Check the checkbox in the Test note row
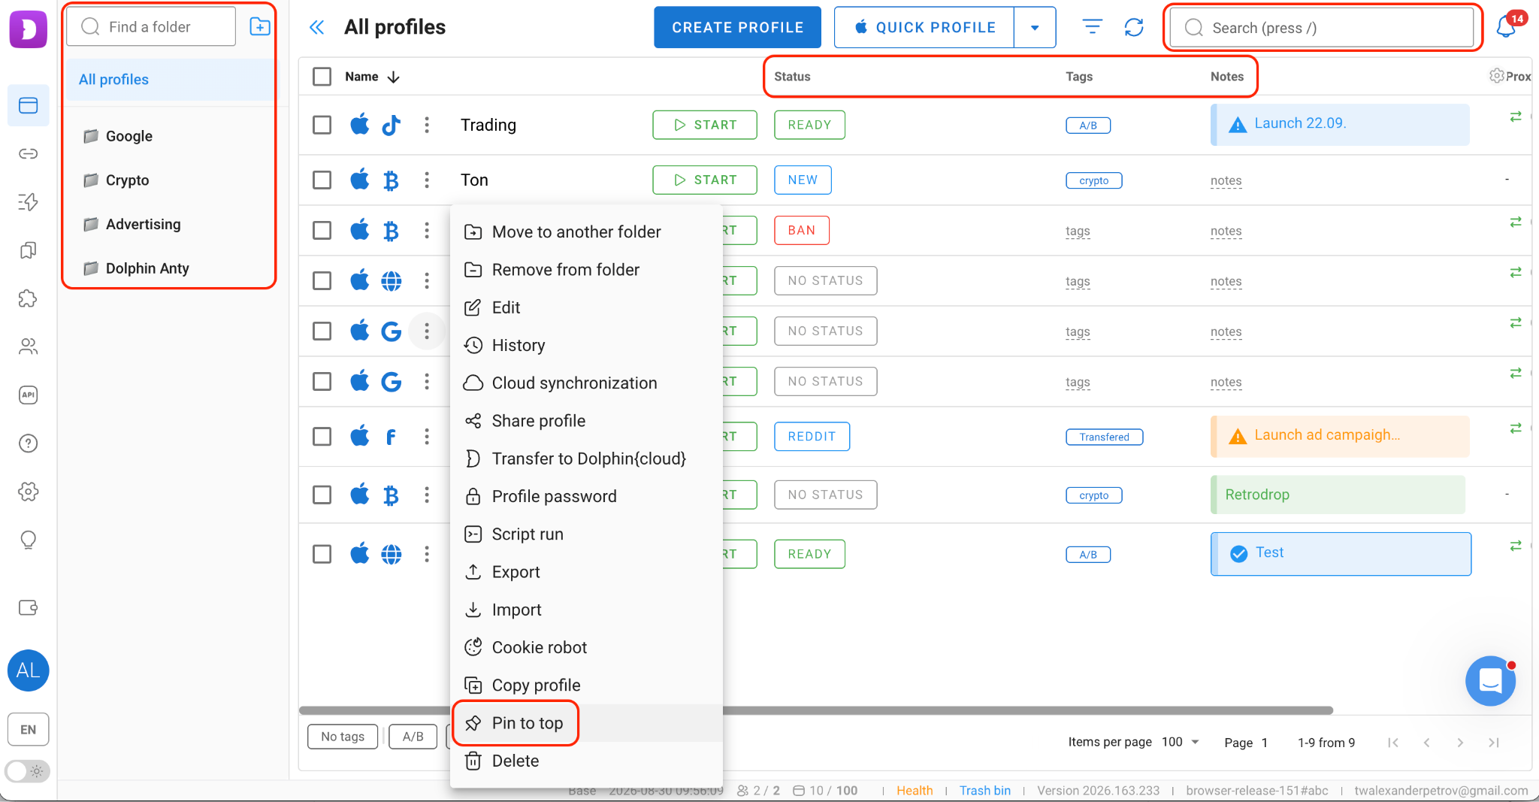 (322, 554)
